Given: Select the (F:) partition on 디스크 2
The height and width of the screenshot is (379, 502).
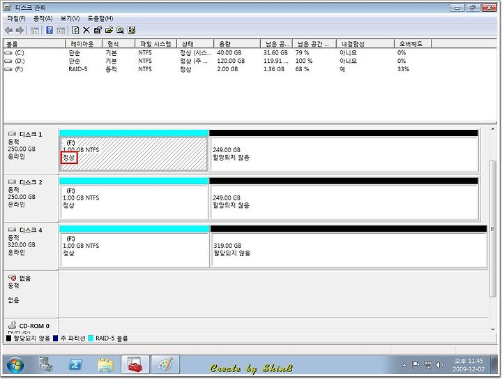Looking at the screenshot, I should click(x=134, y=202).
